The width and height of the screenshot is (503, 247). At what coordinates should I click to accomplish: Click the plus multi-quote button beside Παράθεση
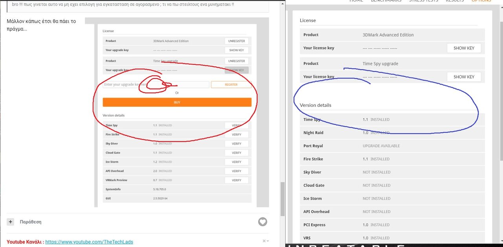(x=11, y=222)
